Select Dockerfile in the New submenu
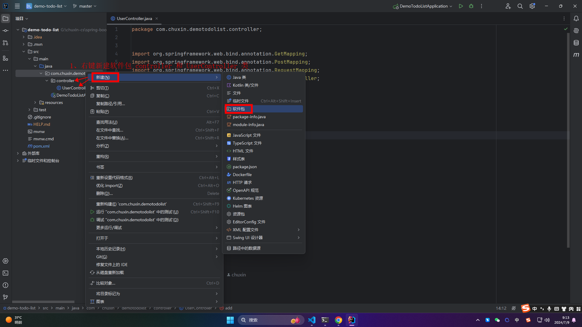Screen dimensions: 582x327 [264, 175]
